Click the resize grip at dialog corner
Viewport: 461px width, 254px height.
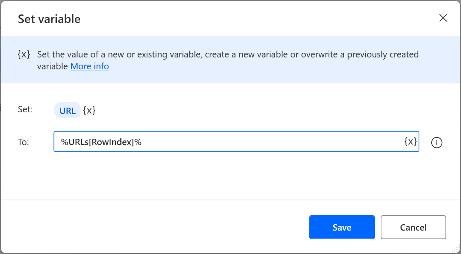(456, 249)
